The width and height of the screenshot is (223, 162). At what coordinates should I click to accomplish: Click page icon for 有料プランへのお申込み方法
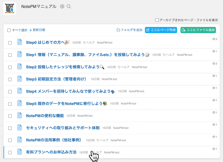[20, 152]
